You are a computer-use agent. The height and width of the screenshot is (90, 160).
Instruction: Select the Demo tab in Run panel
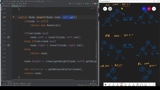click(9, 81)
